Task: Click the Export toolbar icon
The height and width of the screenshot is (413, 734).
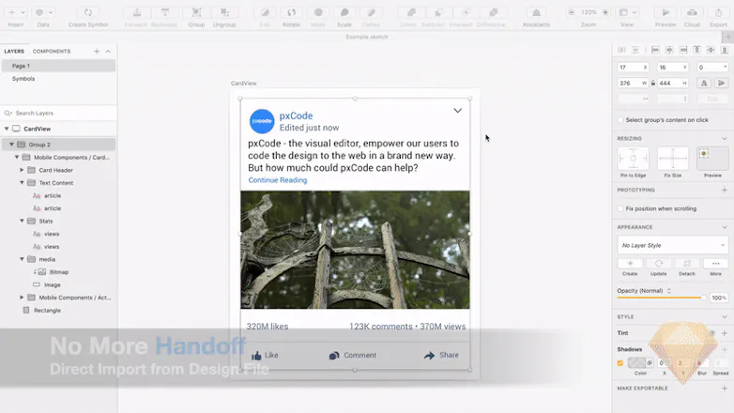Action: click(718, 12)
